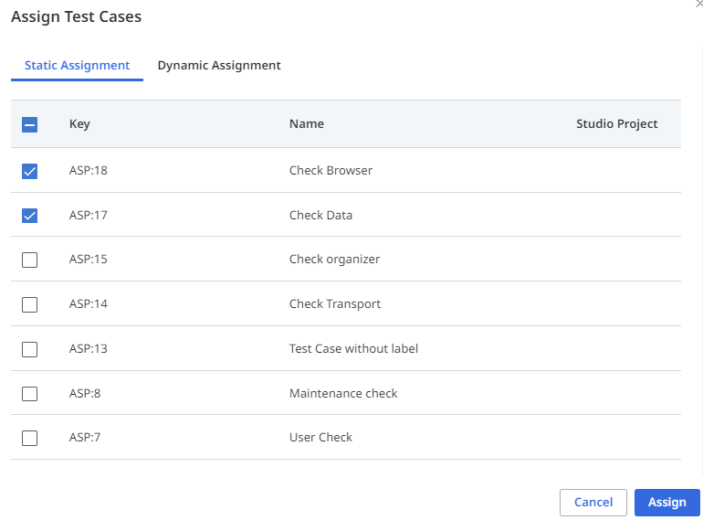This screenshot has width=703, height=531.
Task: Tick the checkbox for ASP:15
Action: pyautogui.click(x=29, y=260)
